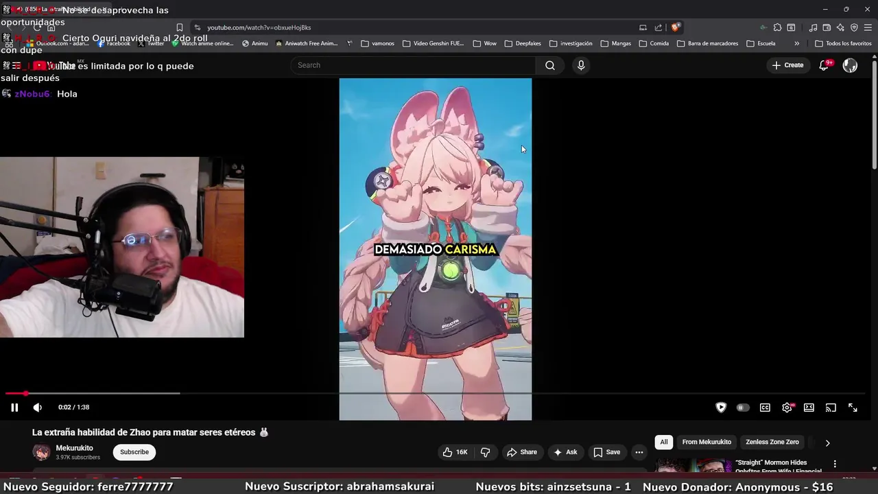The height and width of the screenshot is (494, 878).
Task: Bookmark this page
Action: tap(180, 27)
